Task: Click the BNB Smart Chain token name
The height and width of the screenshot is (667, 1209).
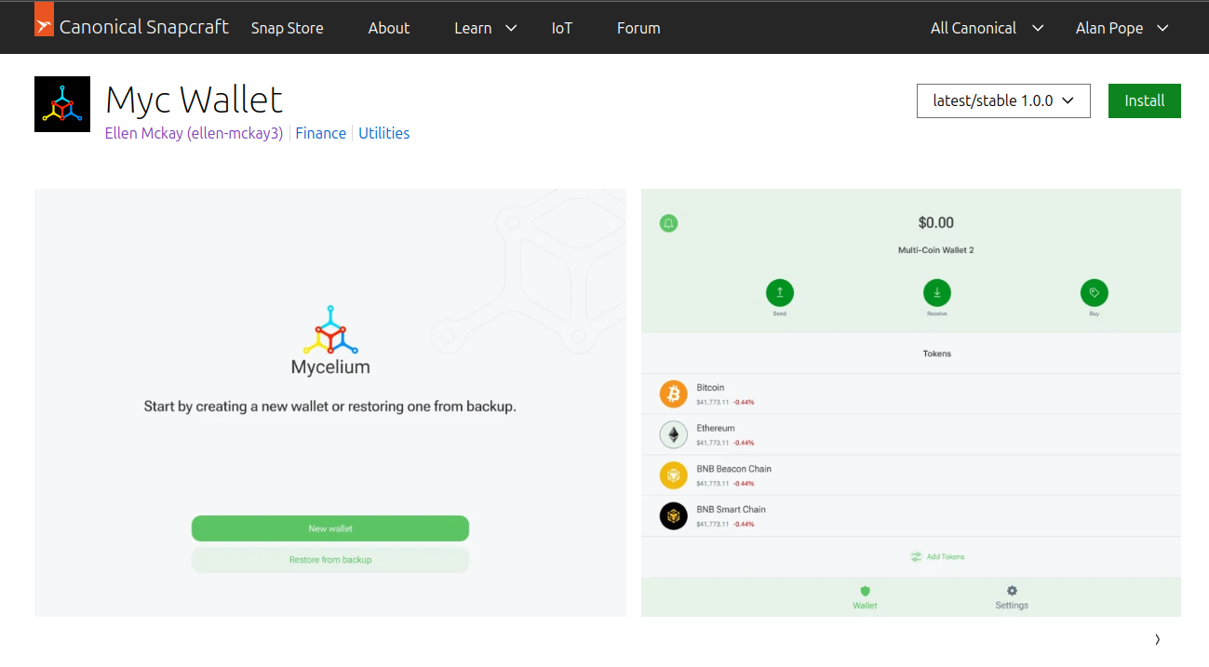Action: (x=732, y=510)
